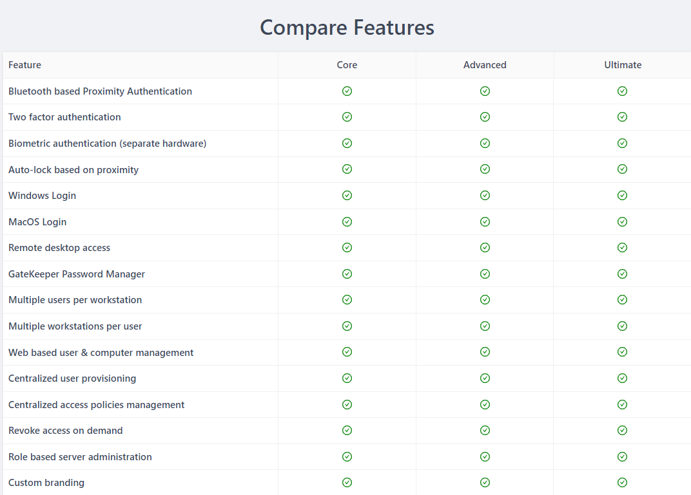The image size is (691, 495).
Task: Click the Core checkmark for Bluetooth based Proximity Authentication
Action: point(347,91)
